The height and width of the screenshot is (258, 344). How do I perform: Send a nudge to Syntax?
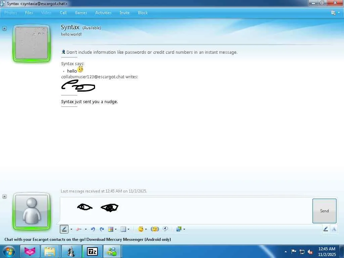[x=155, y=229]
